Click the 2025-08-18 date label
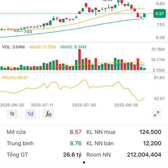 [126, 105]
